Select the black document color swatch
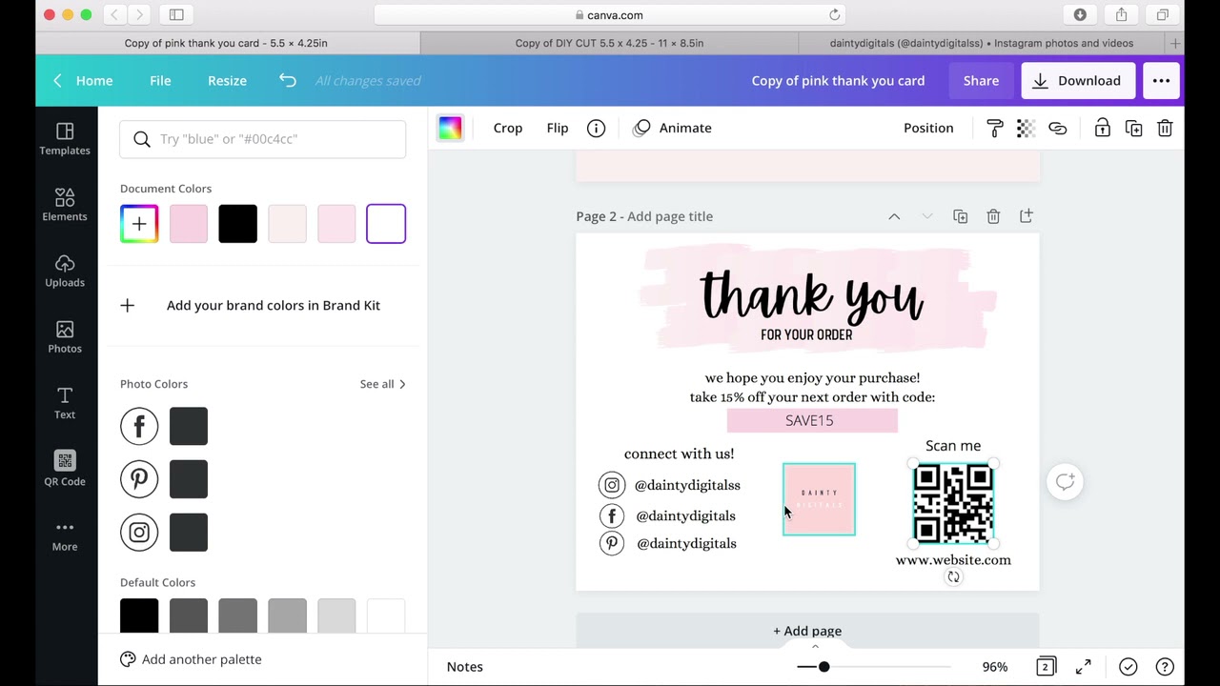1220x686 pixels. click(x=237, y=224)
